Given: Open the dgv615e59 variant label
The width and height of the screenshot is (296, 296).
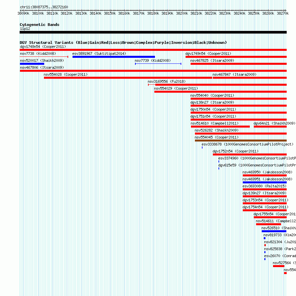Looking at the screenshot, I should click(257, 165).
